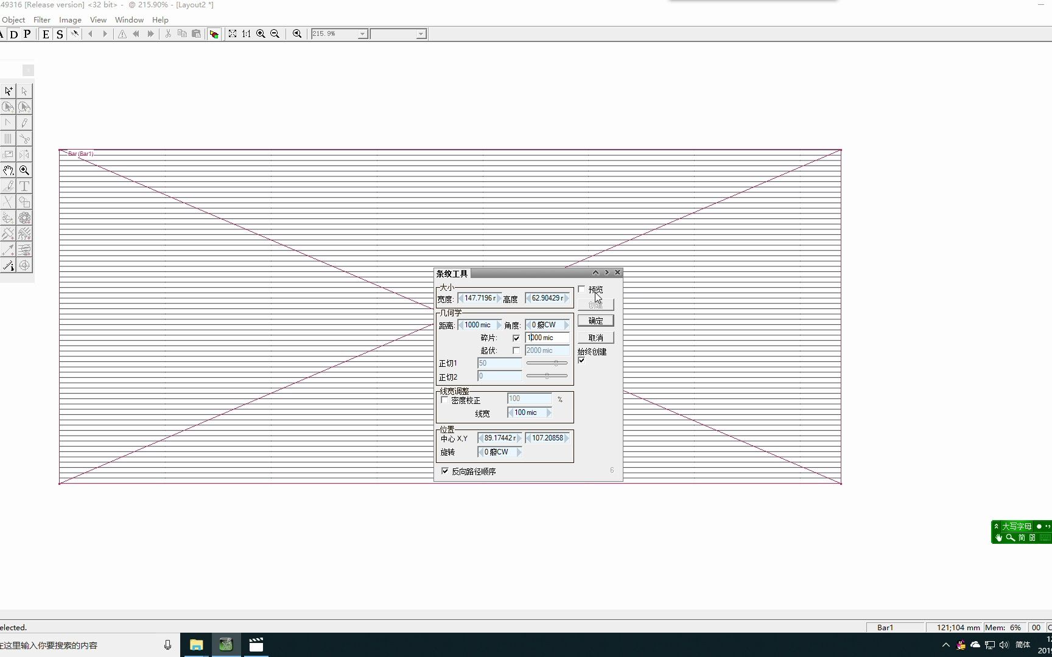Click the 确定 OK button
Screen dimensions: 1052x657
(596, 321)
